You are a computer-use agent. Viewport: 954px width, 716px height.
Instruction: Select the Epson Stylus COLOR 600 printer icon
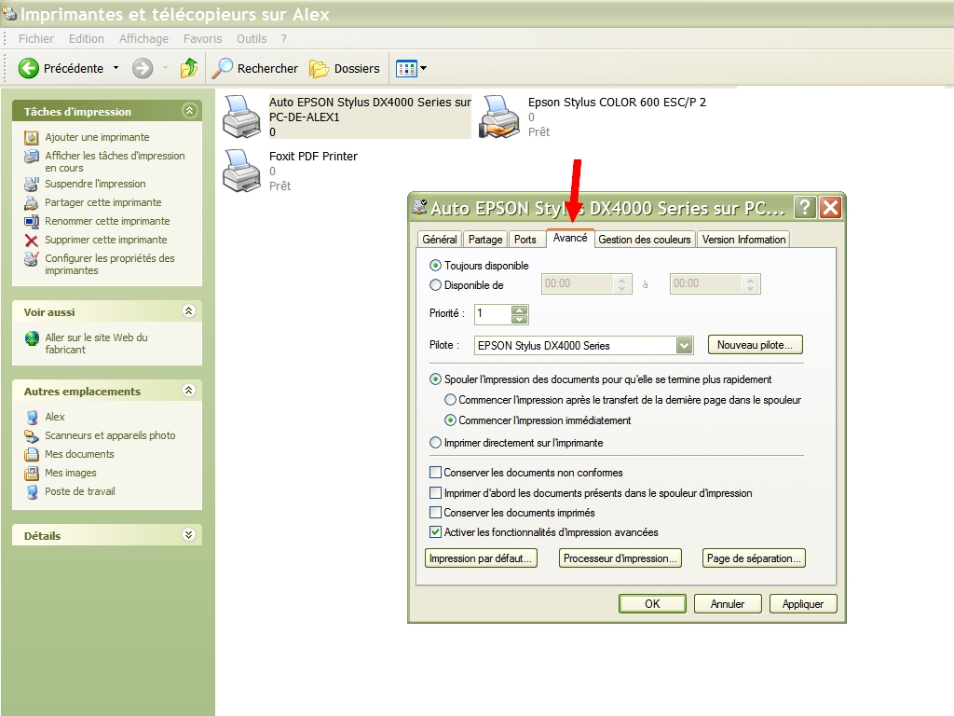(499, 117)
